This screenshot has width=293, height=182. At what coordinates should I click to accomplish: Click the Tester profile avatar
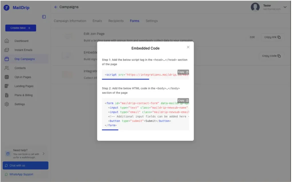255,7
